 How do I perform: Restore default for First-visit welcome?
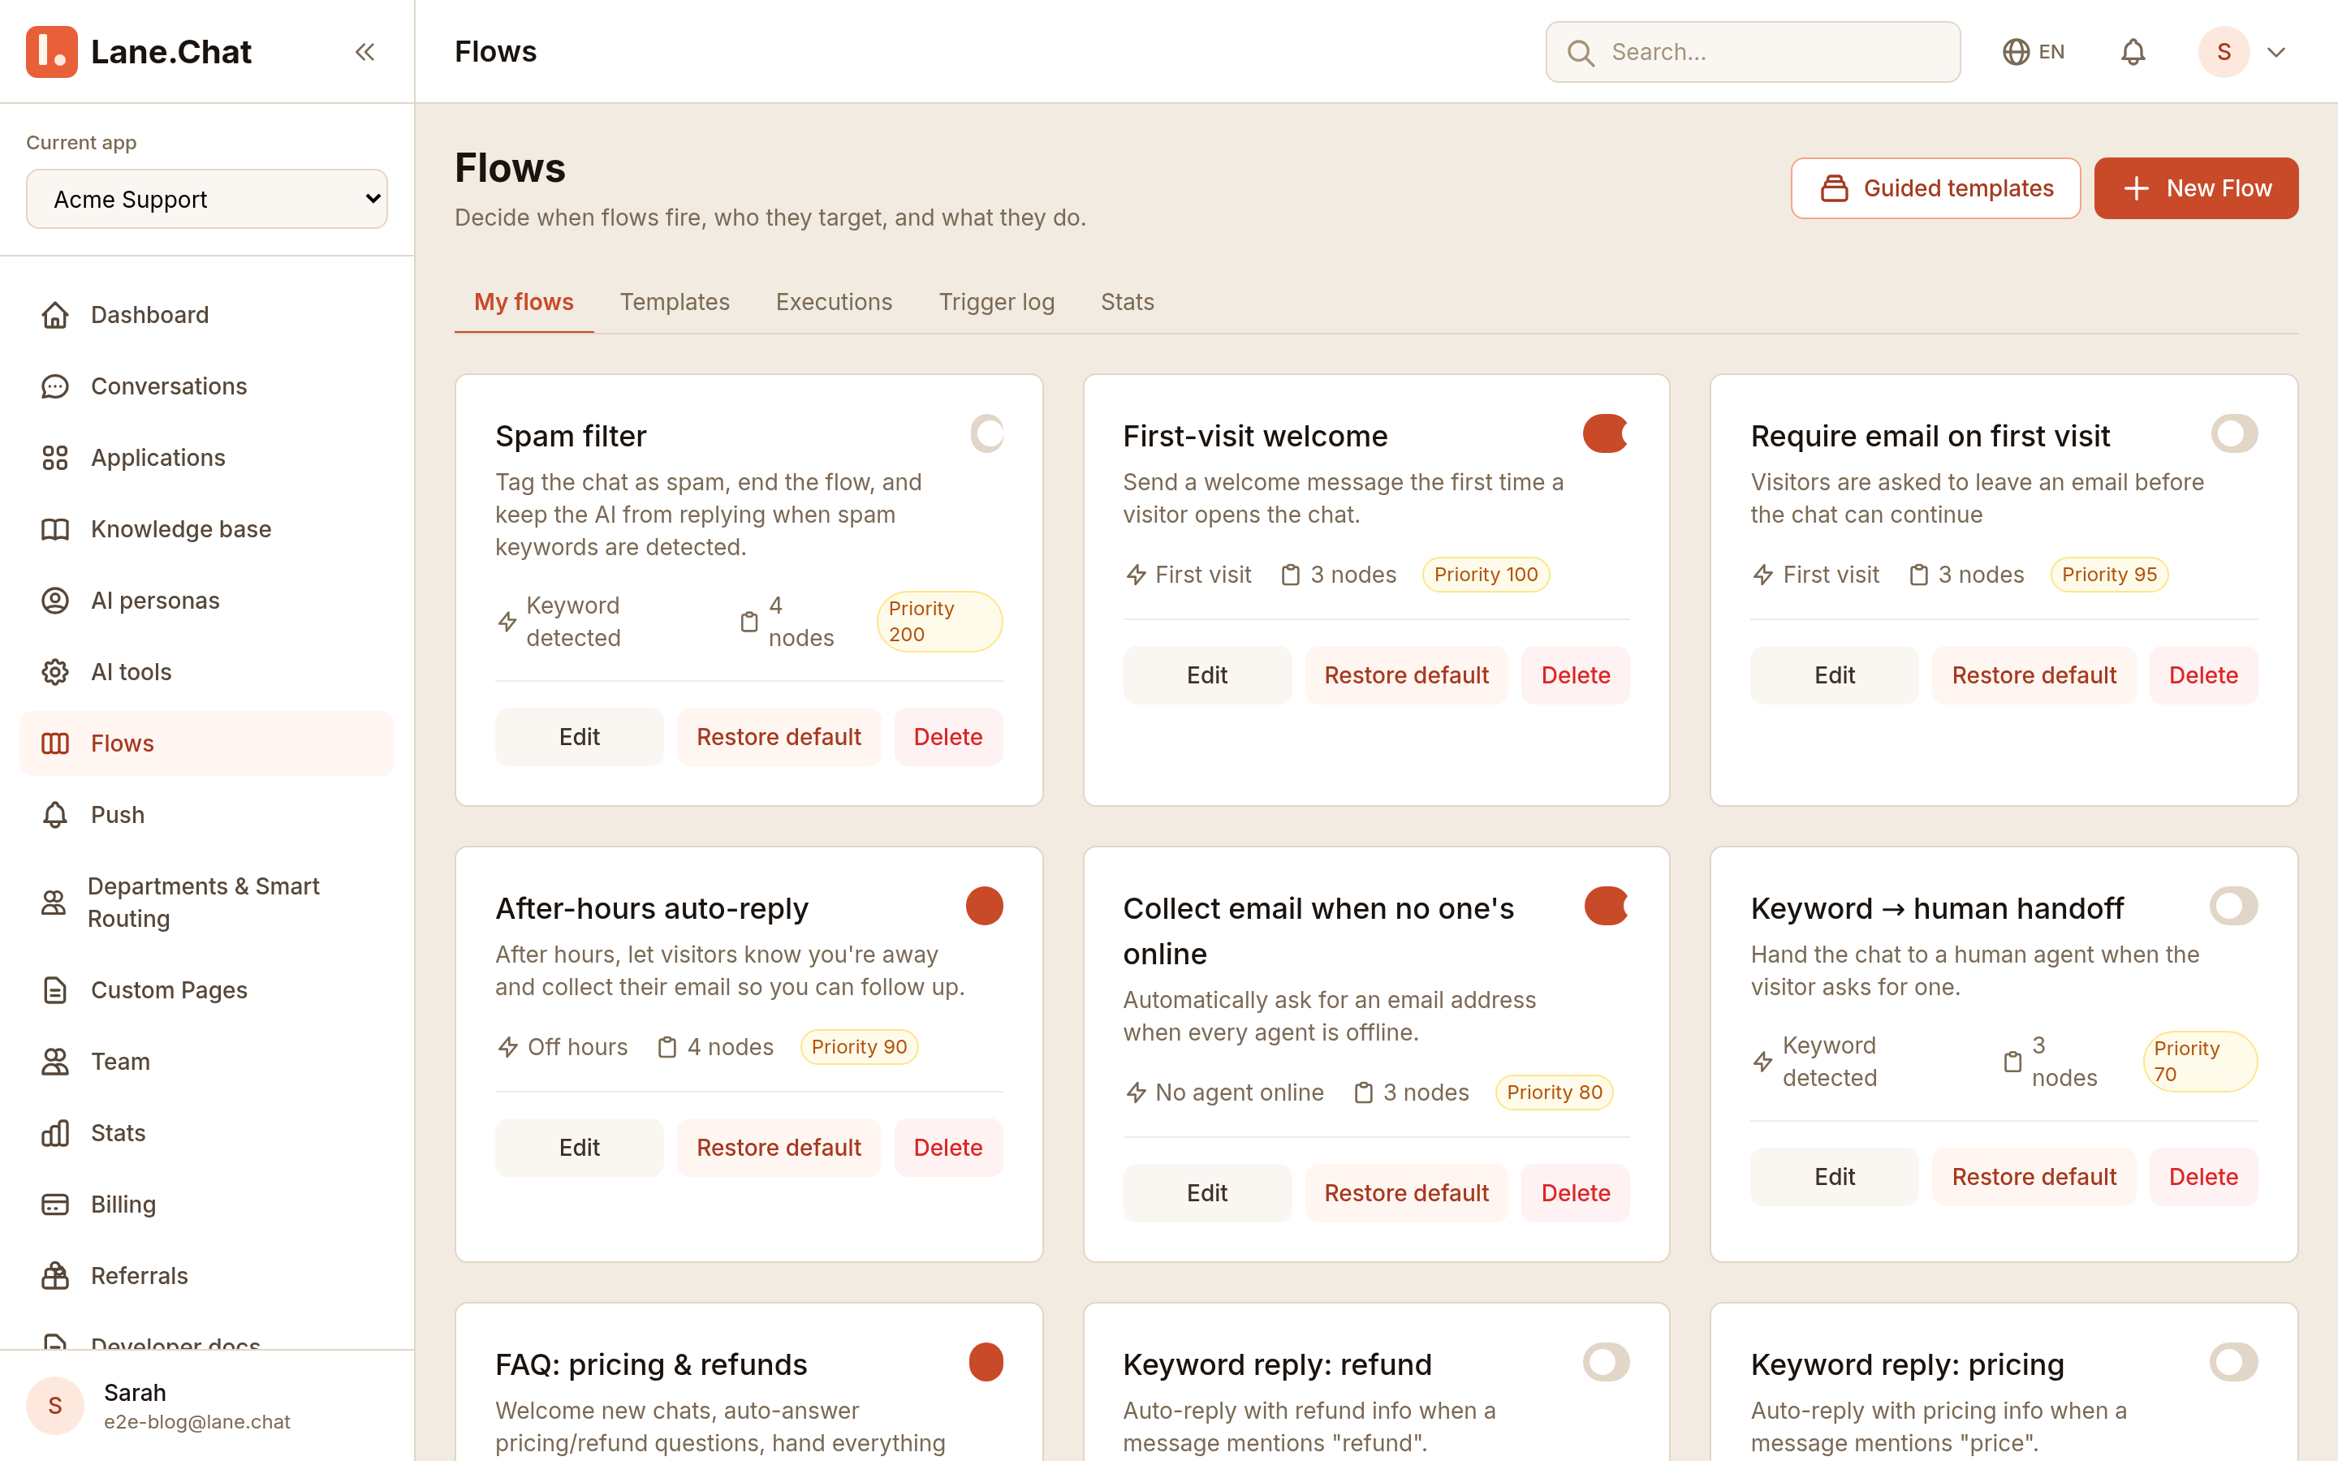tap(1406, 675)
